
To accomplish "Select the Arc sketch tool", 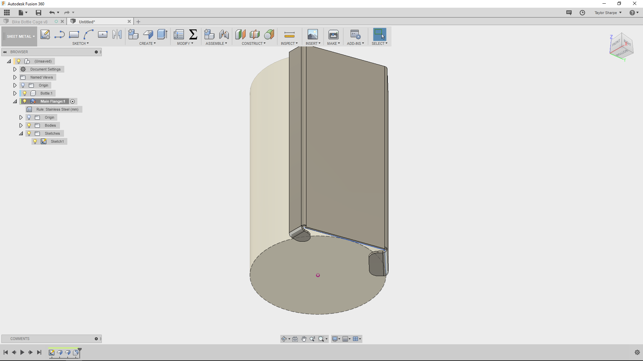I will (88, 34).
